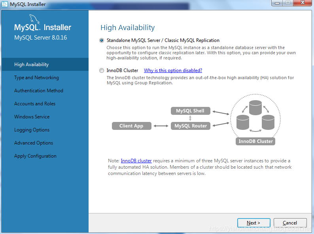
Task: Select Standalone MySQL Server radio button
Action: 102,40
